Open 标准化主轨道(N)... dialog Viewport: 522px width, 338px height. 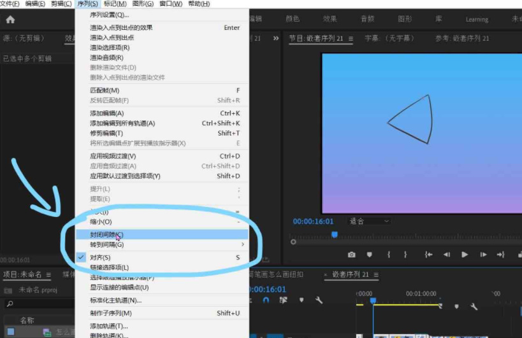(162, 300)
